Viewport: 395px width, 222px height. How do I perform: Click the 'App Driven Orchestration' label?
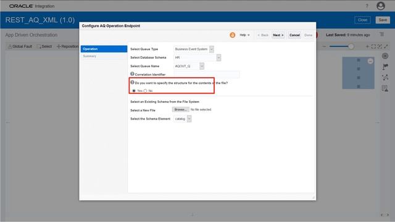point(31,35)
